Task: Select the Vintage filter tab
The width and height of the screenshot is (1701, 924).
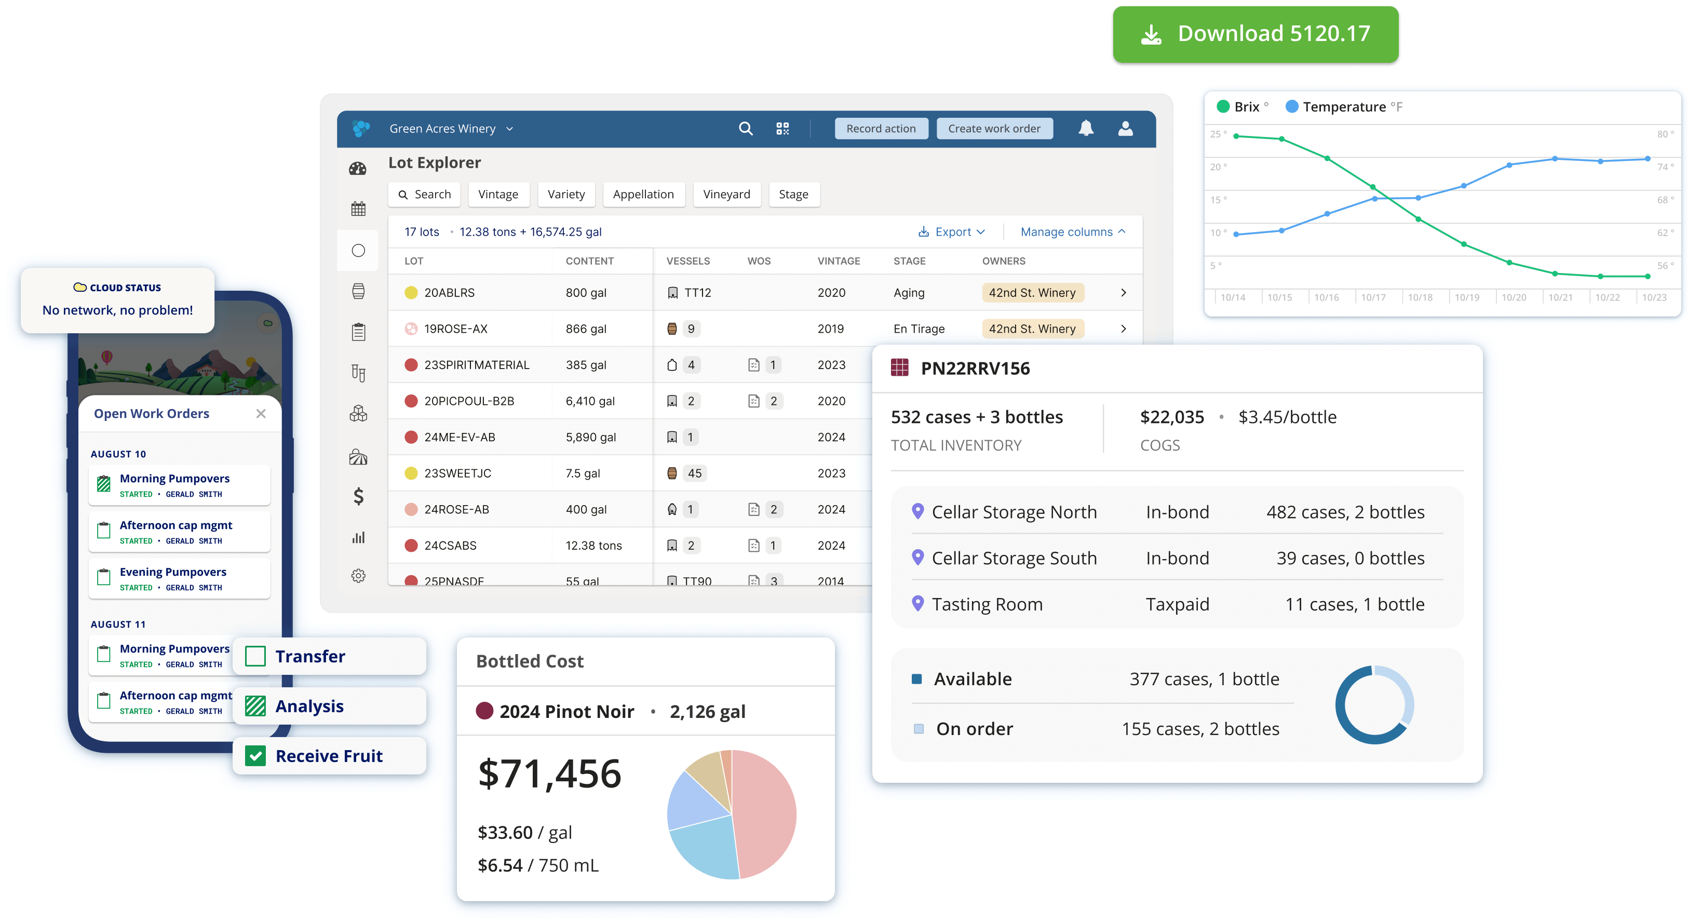Action: click(498, 195)
